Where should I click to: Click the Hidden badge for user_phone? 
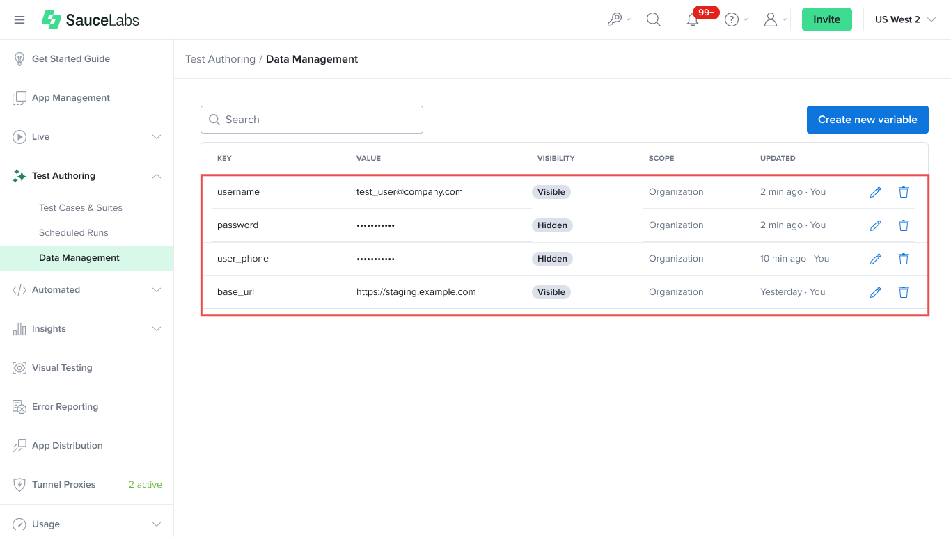point(552,259)
